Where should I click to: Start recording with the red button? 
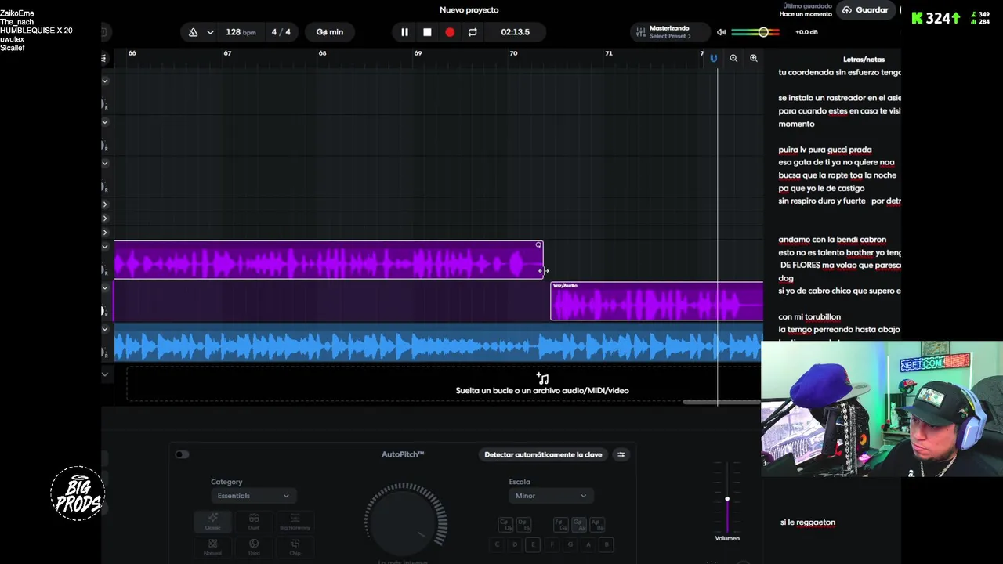click(x=450, y=32)
